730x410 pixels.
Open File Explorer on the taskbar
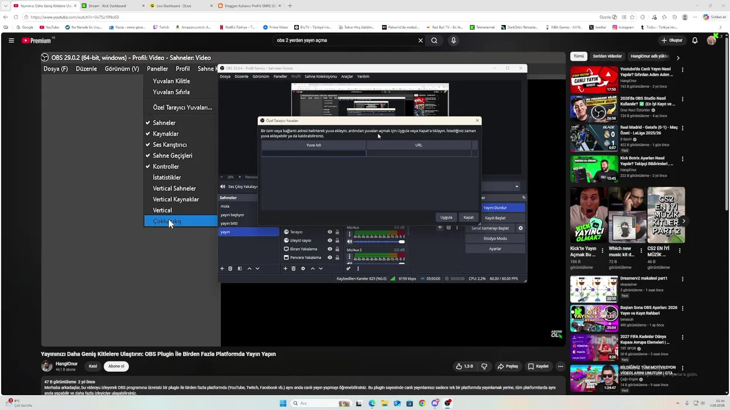[384, 403]
